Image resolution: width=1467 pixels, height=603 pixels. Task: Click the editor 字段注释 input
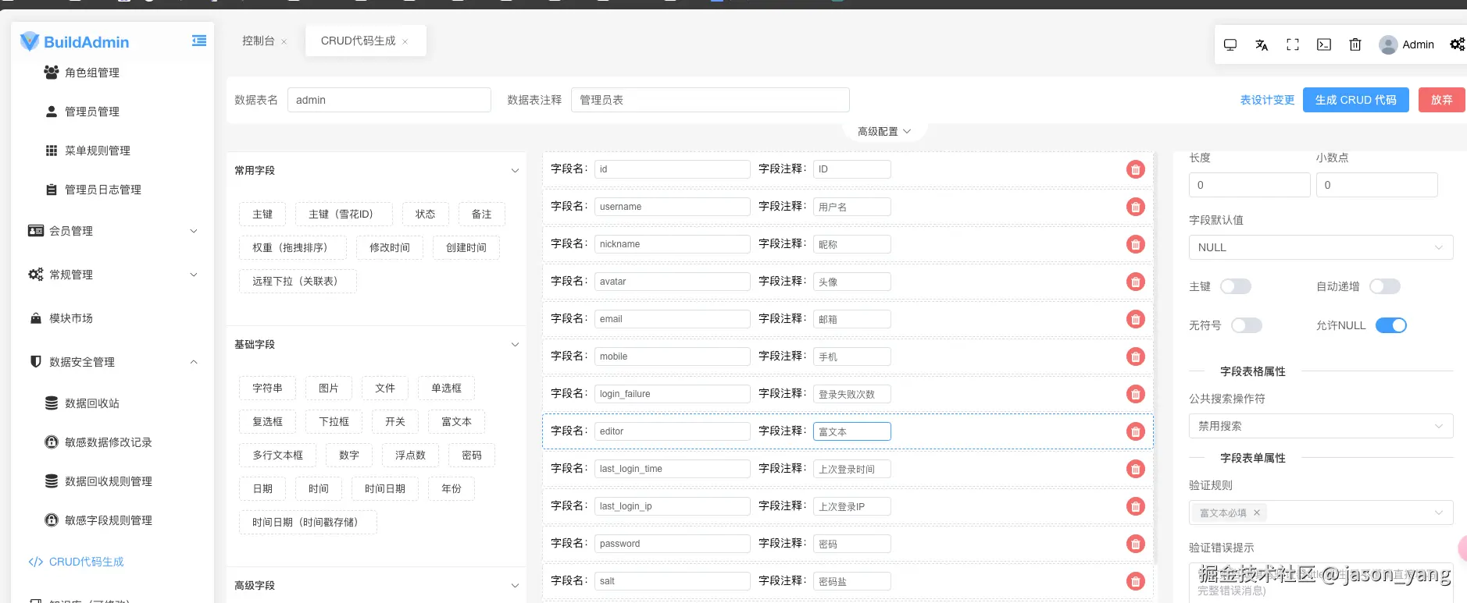[852, 431]
